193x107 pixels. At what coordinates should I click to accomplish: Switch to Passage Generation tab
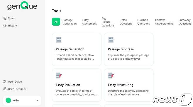tap(70, 22)
